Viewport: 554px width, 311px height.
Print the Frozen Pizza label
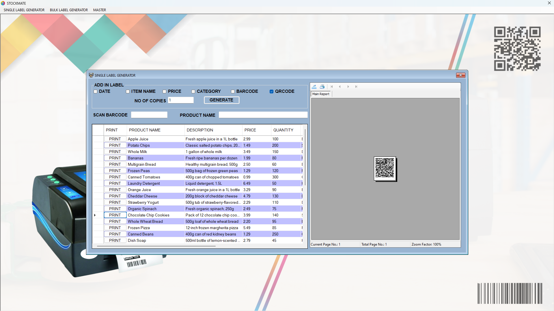115,228
